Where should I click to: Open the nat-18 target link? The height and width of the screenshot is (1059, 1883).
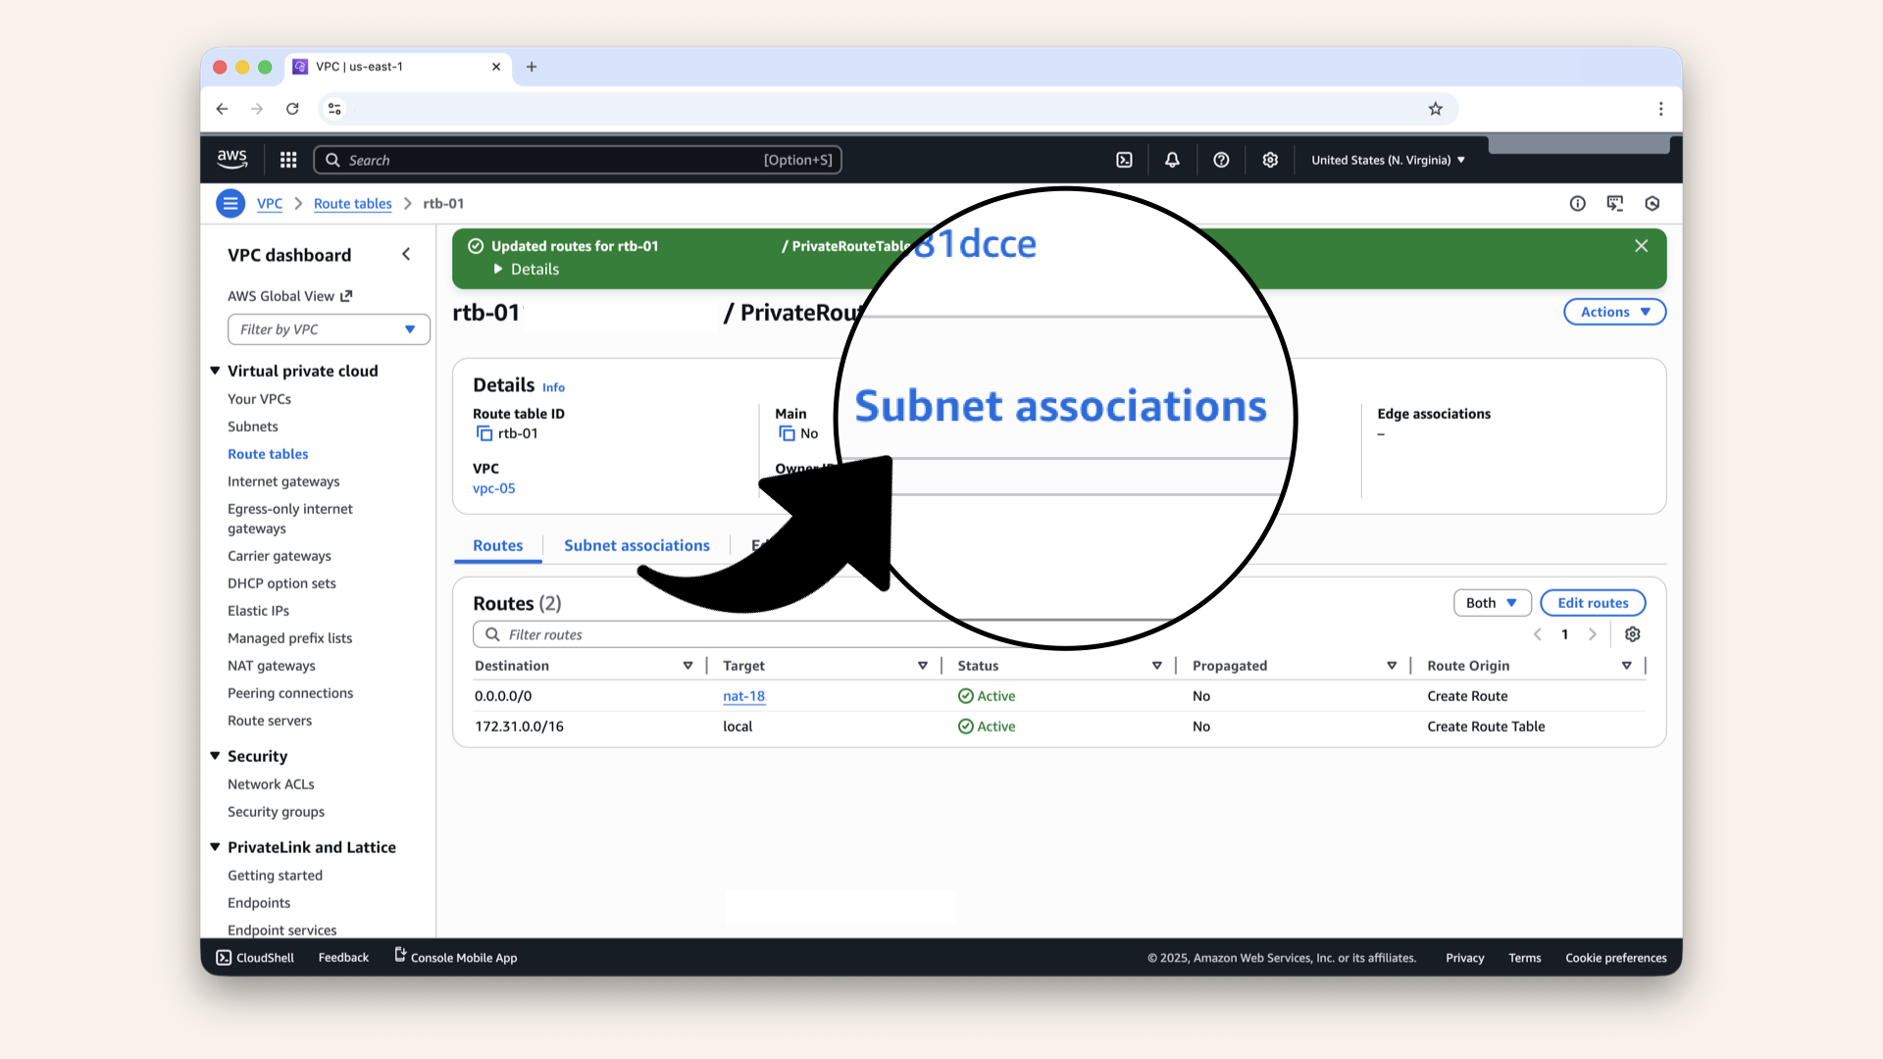click(x=743, y=696)
